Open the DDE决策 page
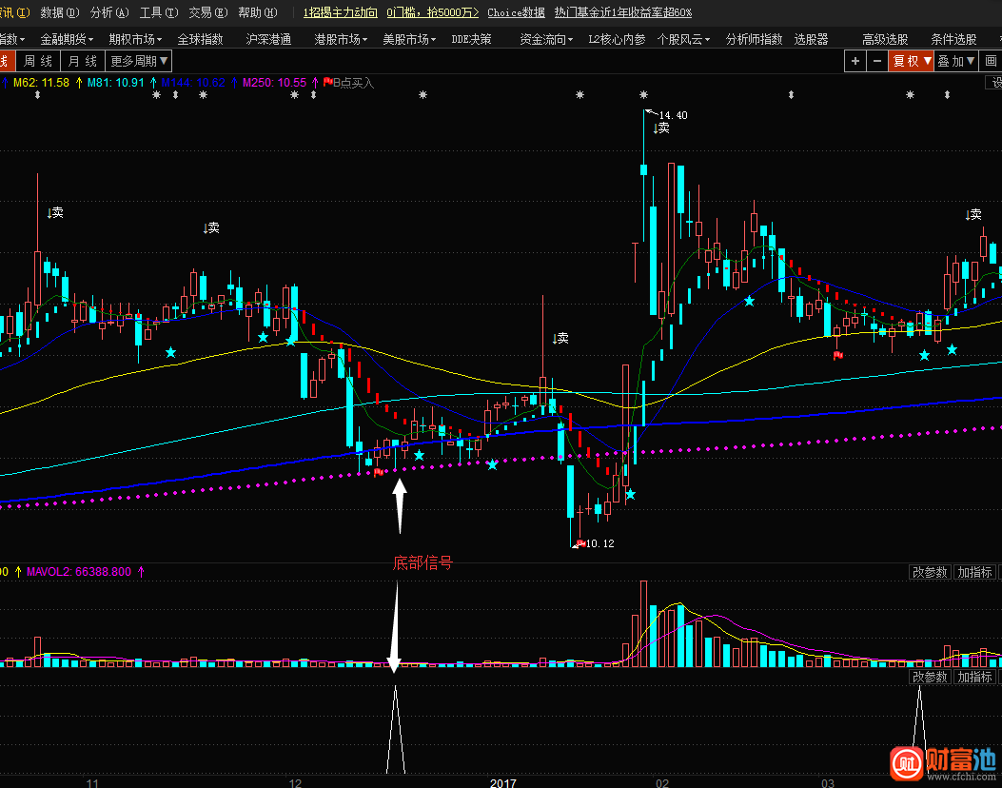The height and width of the screenshot is (788, 1002). 471,40
